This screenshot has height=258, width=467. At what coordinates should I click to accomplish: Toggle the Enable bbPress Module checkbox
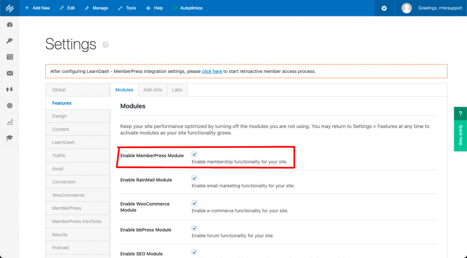pos(194,228)
